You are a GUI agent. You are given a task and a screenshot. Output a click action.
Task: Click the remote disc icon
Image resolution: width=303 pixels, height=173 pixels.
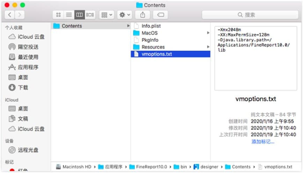(x=12, y=150)
